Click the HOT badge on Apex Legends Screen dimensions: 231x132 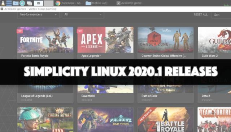point(80,31)
